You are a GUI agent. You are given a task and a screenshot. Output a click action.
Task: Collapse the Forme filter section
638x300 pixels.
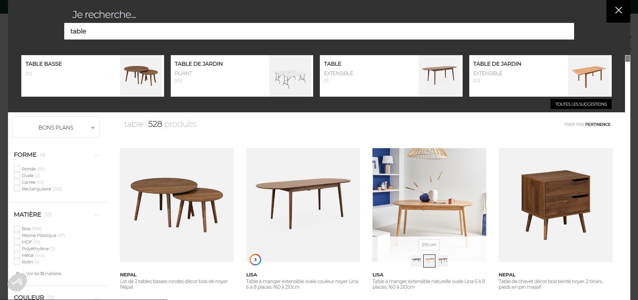97,155
